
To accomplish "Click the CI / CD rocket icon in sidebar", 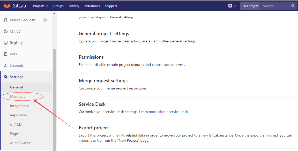I will [x=6, y=31].
